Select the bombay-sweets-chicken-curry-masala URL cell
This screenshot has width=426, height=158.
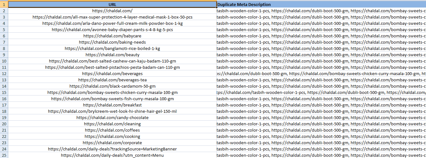(x=112, y=92)
